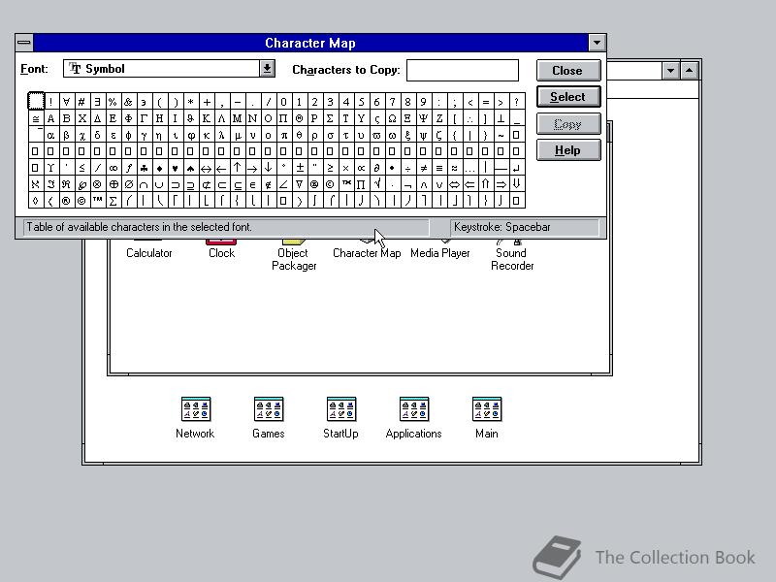The height and width of the screenshot is (582, 776).
Task: Pick the lowercase pi character
Action: tap(283, 135)
